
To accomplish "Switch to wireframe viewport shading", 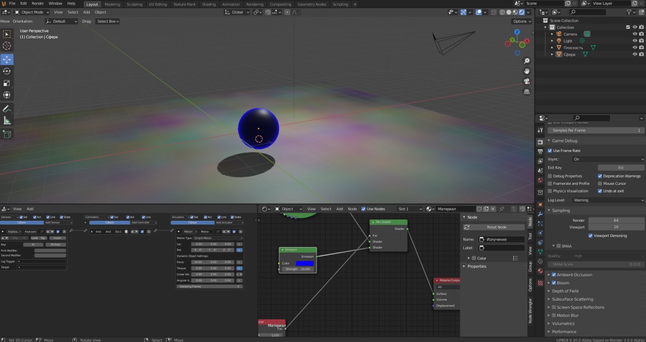I will [x=503, y=12].
